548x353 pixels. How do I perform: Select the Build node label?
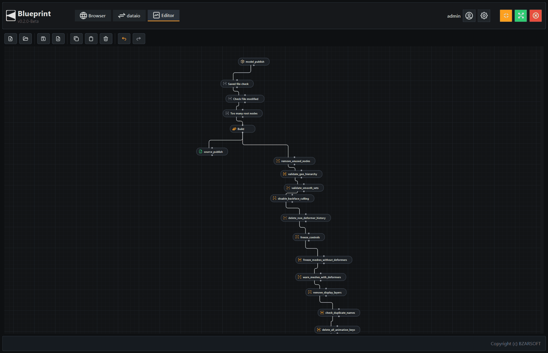241,129
